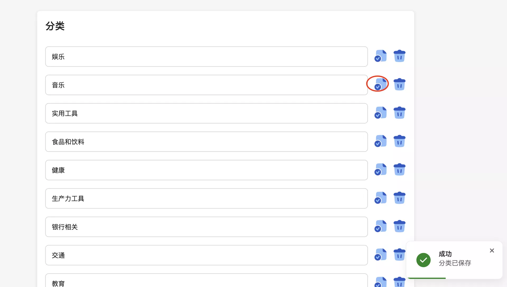Viewport: 507px width, 287px height.
Task: Click the 娱乐 category name field
Action: tap(206, 57)
